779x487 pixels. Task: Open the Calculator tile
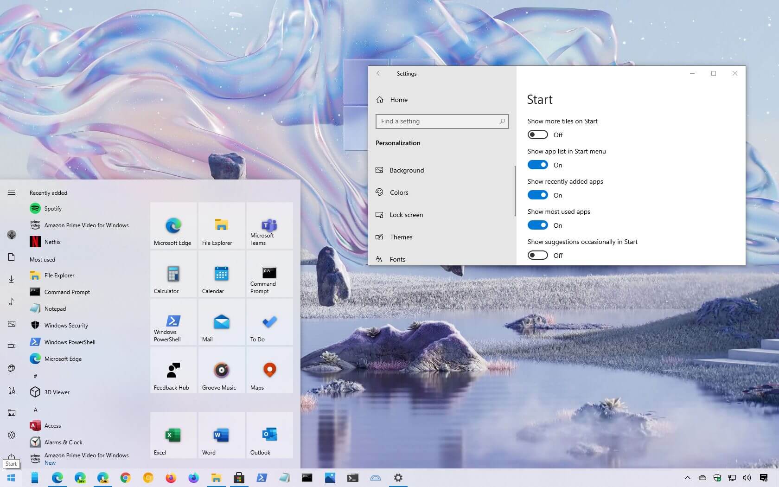(173, 274)
